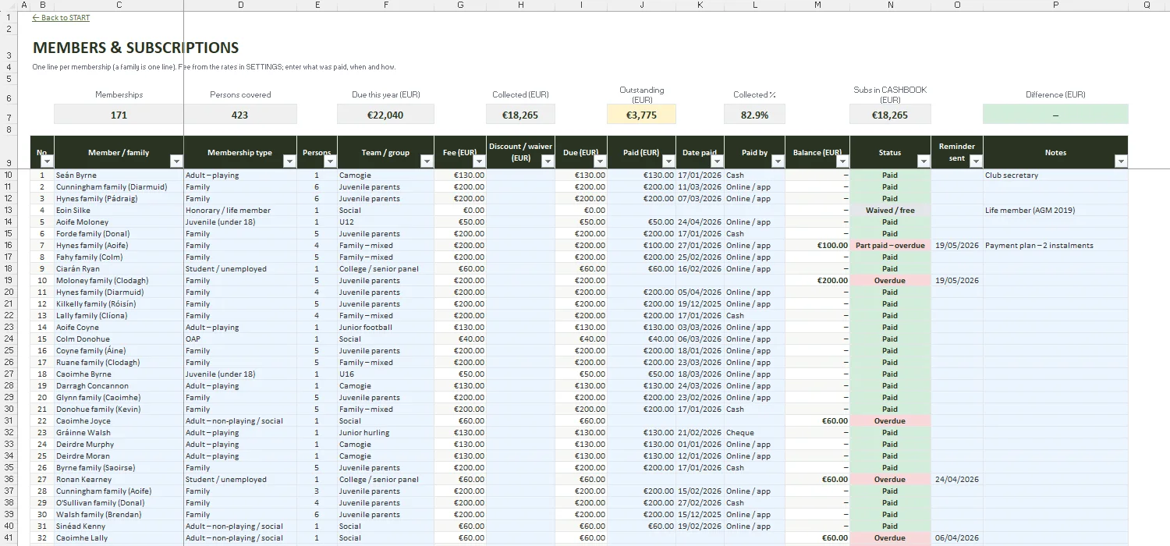Select the date paid 19/12/2025 cell
The width and height of the screenshot is (1170, 546).
pos(700,304)
